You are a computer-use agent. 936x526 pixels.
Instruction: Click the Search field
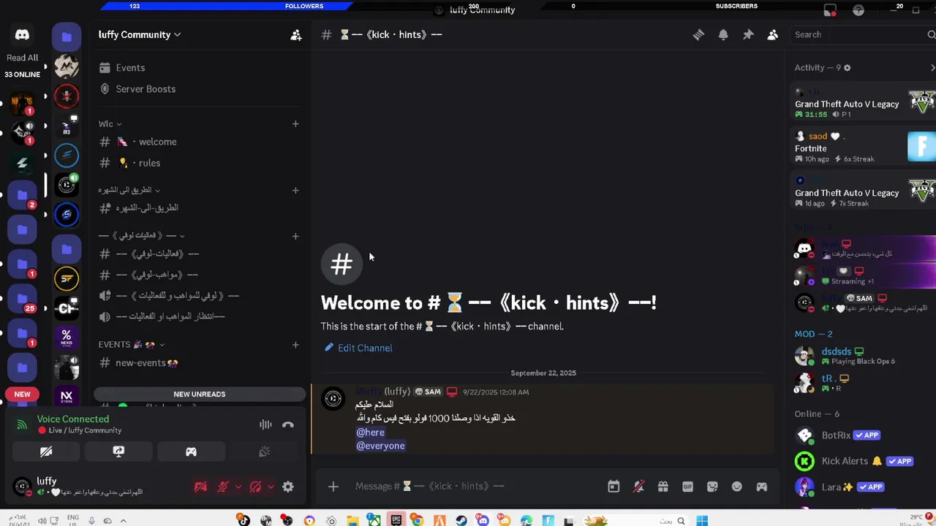[x=861, y=34]
